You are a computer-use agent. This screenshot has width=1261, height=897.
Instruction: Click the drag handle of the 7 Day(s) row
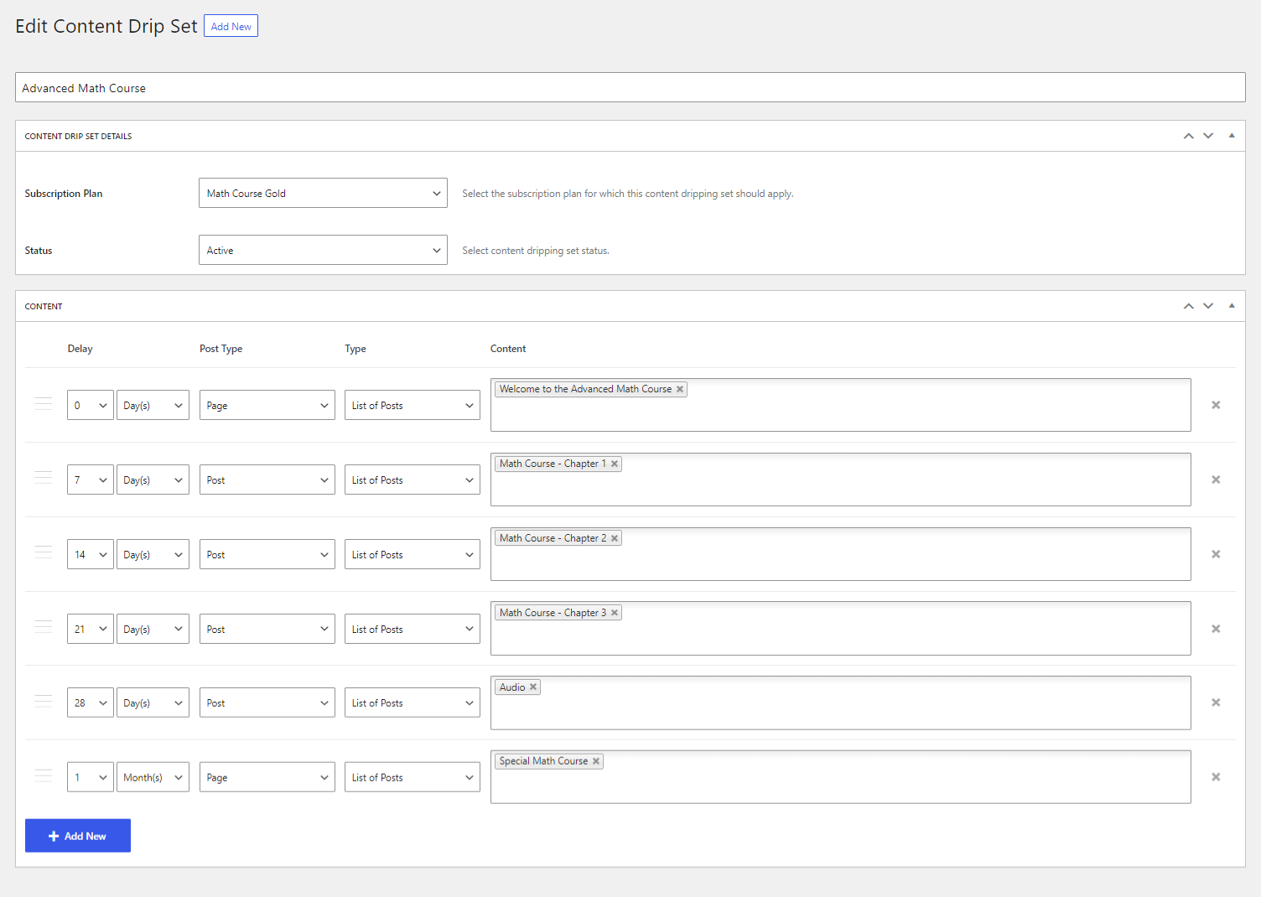pyautogui.click(x=44, y=478)
